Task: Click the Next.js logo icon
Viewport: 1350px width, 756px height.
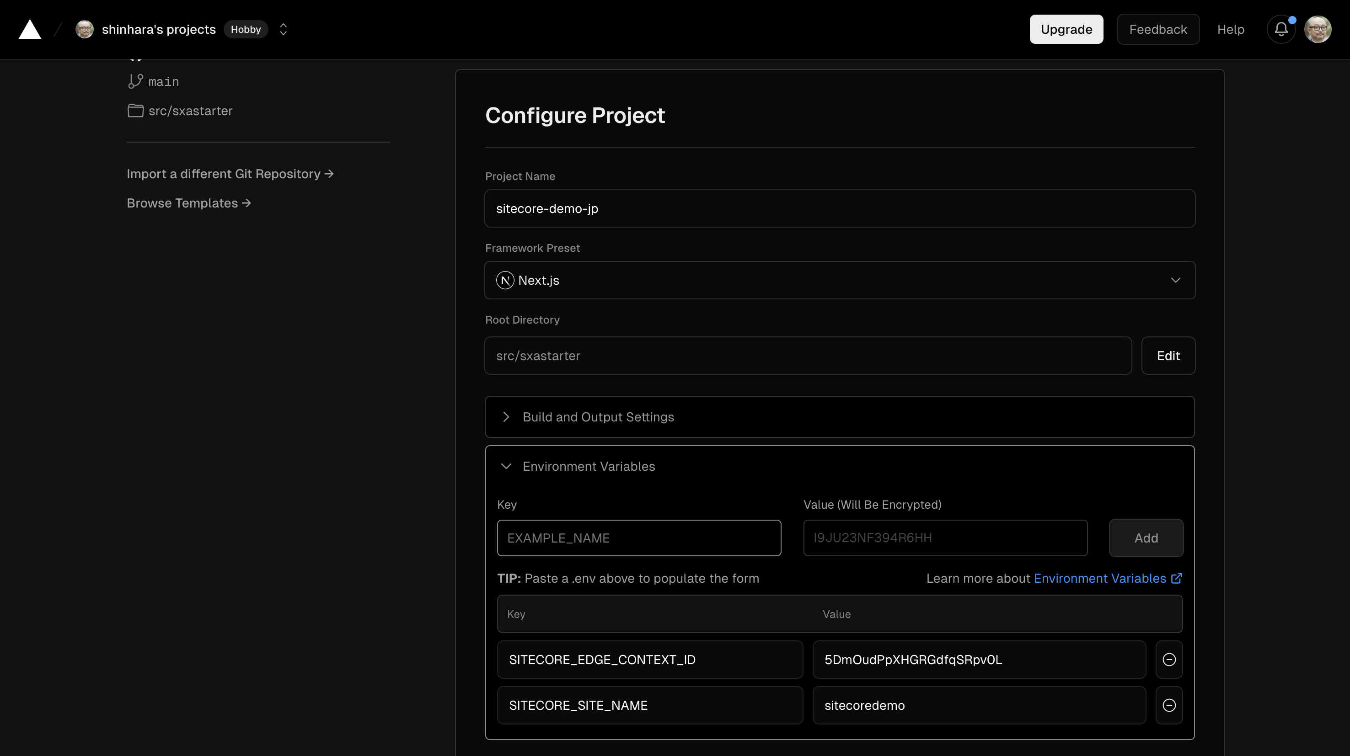Action: [505, 280]
